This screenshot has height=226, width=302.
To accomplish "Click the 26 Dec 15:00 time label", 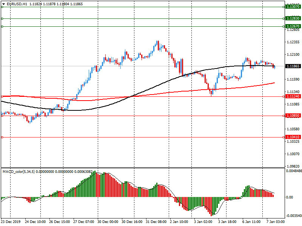I will pos(60,221).
